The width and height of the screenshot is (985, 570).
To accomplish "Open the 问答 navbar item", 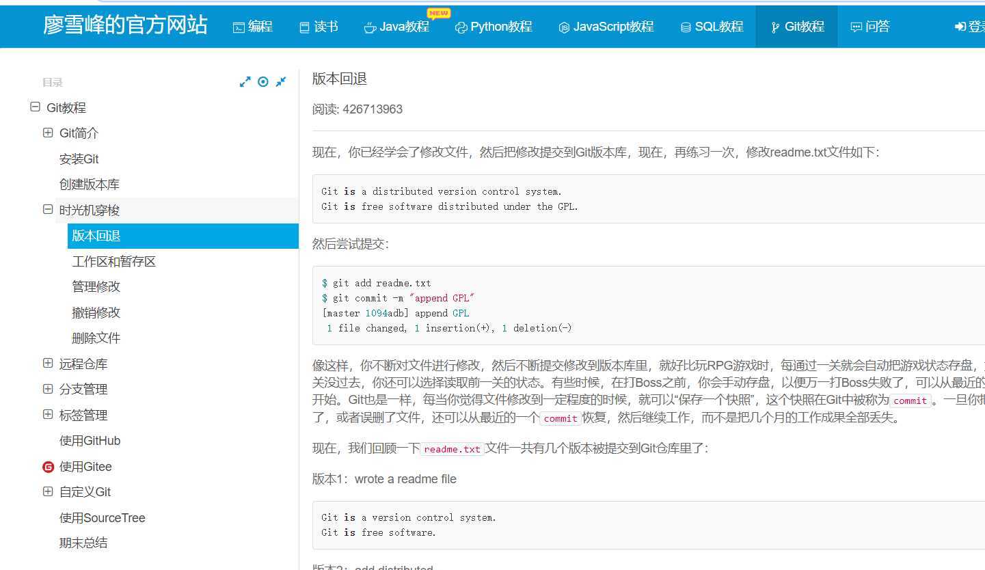I will (870, 27).
